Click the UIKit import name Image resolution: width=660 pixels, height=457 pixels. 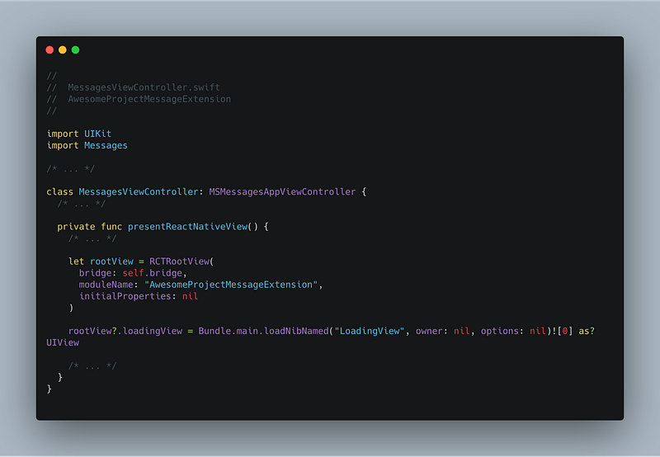tap(97, 134)
